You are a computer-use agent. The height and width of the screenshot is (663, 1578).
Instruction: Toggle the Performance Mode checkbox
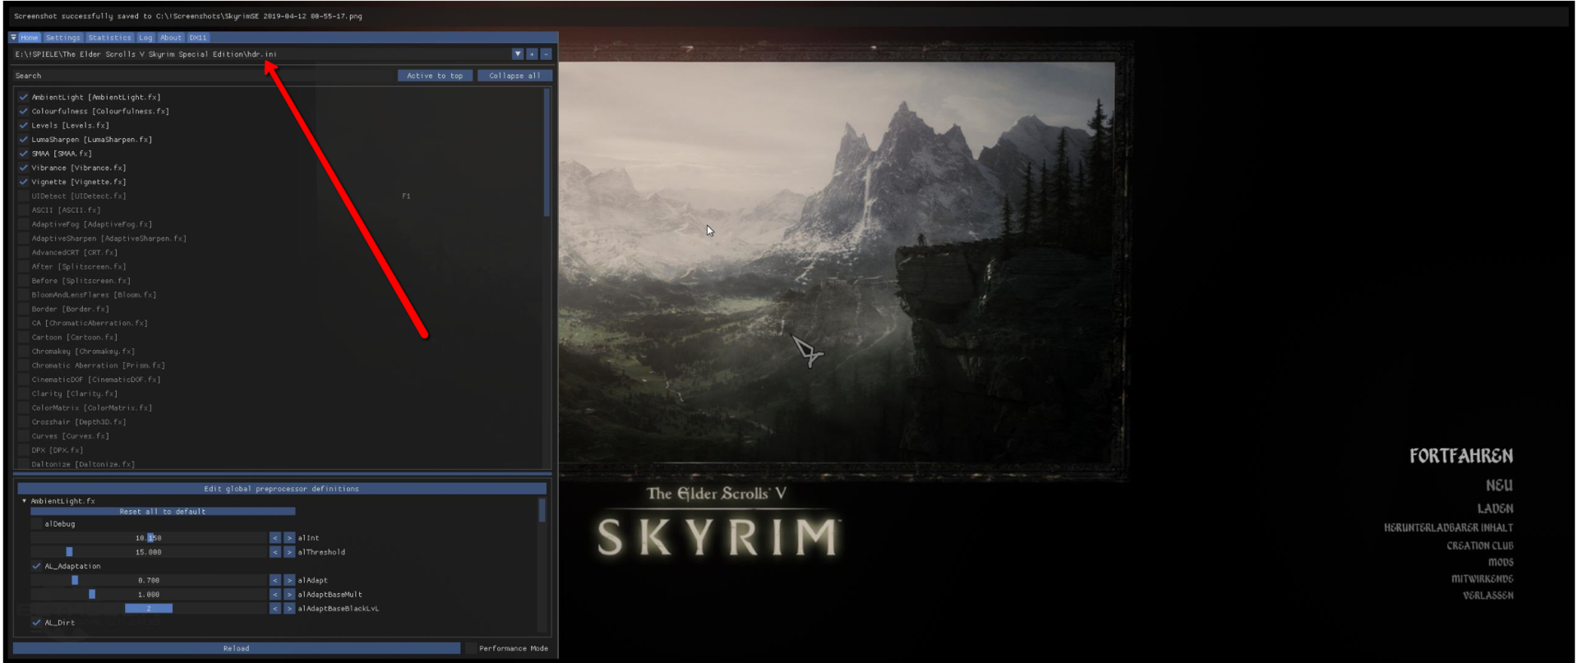coord(471,648)
